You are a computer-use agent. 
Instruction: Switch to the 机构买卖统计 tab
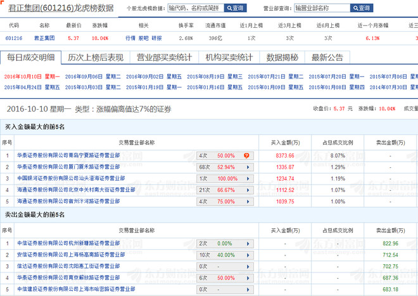(x=229, y=58)
